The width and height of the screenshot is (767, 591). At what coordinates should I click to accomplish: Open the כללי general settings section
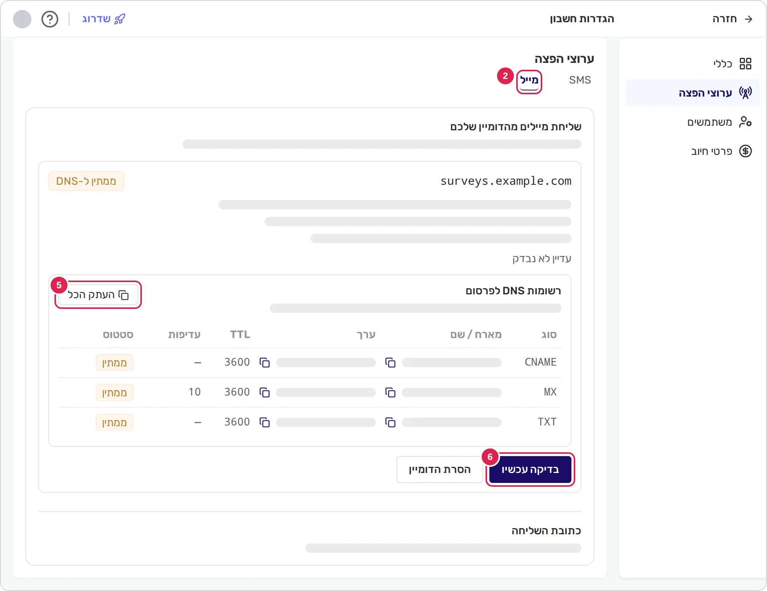coord(693,64)
